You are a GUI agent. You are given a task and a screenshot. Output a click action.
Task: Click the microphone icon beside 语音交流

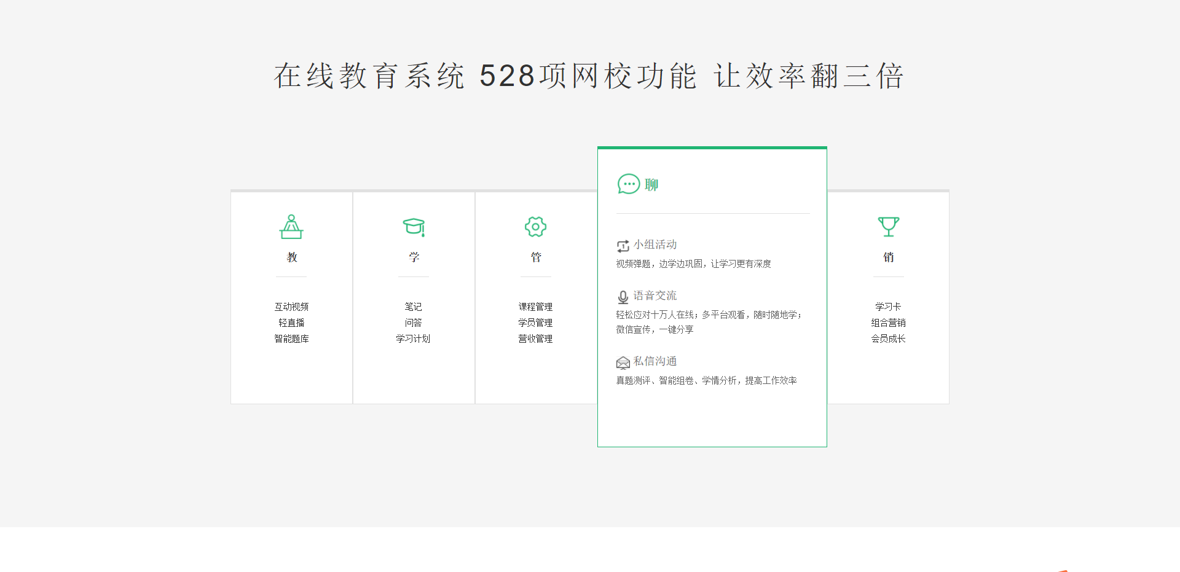(x=623, y=297)
